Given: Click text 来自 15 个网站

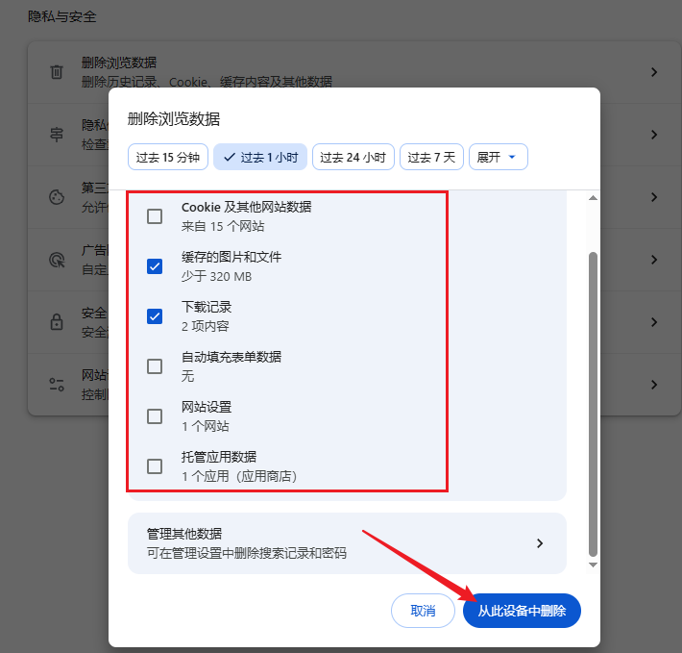Looking at the screenshot, I should (223, 226).
